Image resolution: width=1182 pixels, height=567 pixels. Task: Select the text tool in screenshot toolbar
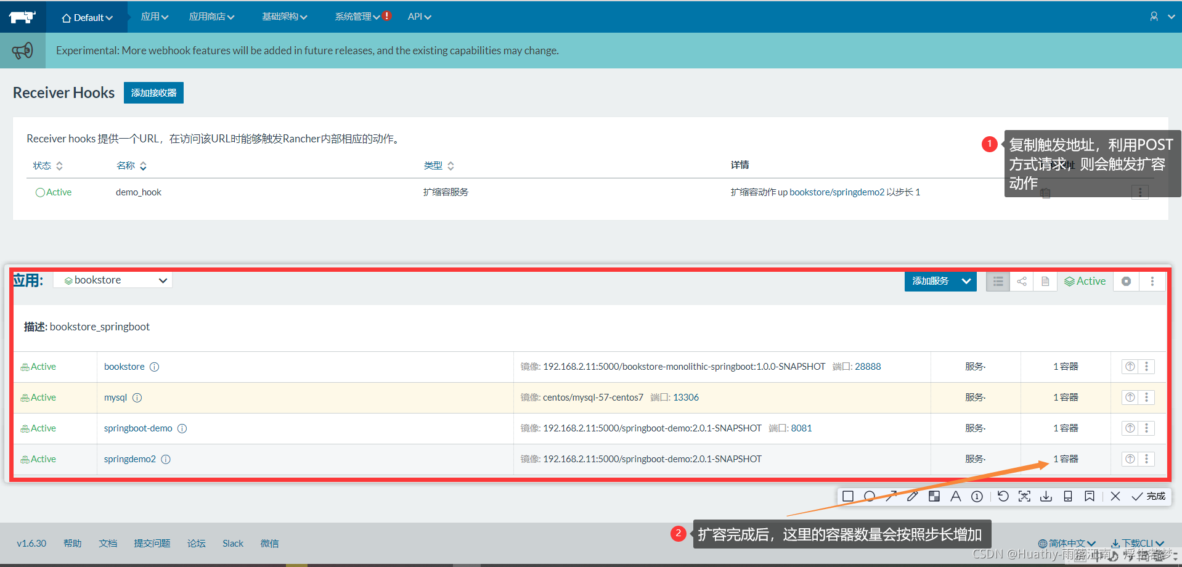[x=956, y=496]
